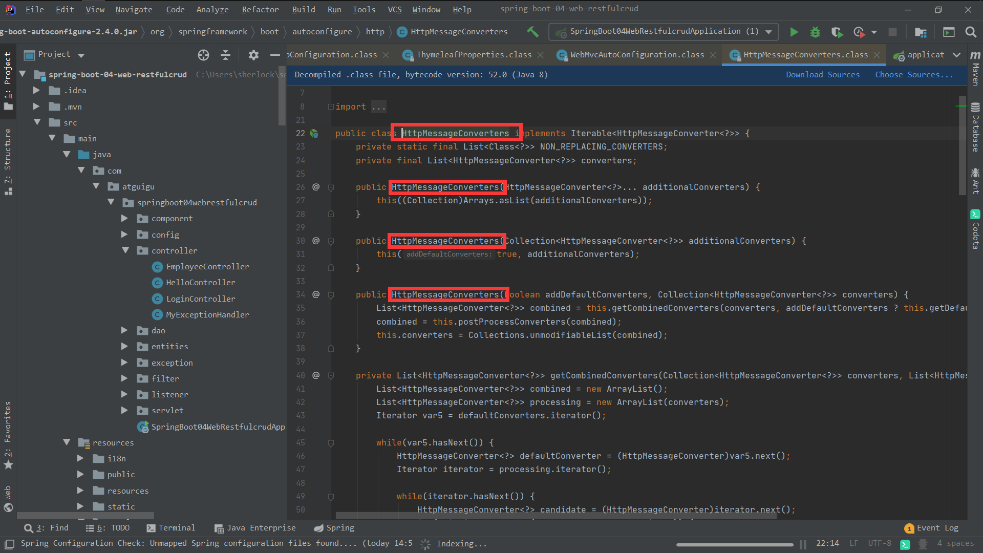Screen dimensions: 983x553
Task: Collapse the controller package folder
Action: [x=125, y=250]
